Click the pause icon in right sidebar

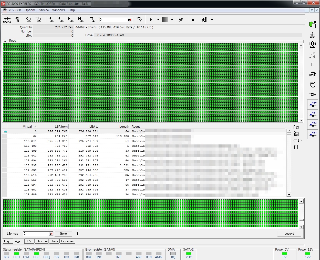tap(312, 65)
